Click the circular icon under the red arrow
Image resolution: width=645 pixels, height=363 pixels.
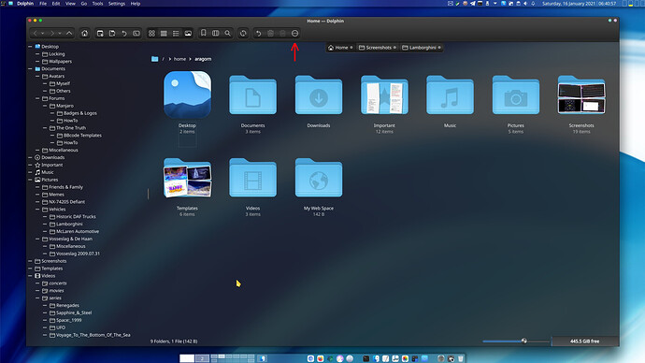295,34
